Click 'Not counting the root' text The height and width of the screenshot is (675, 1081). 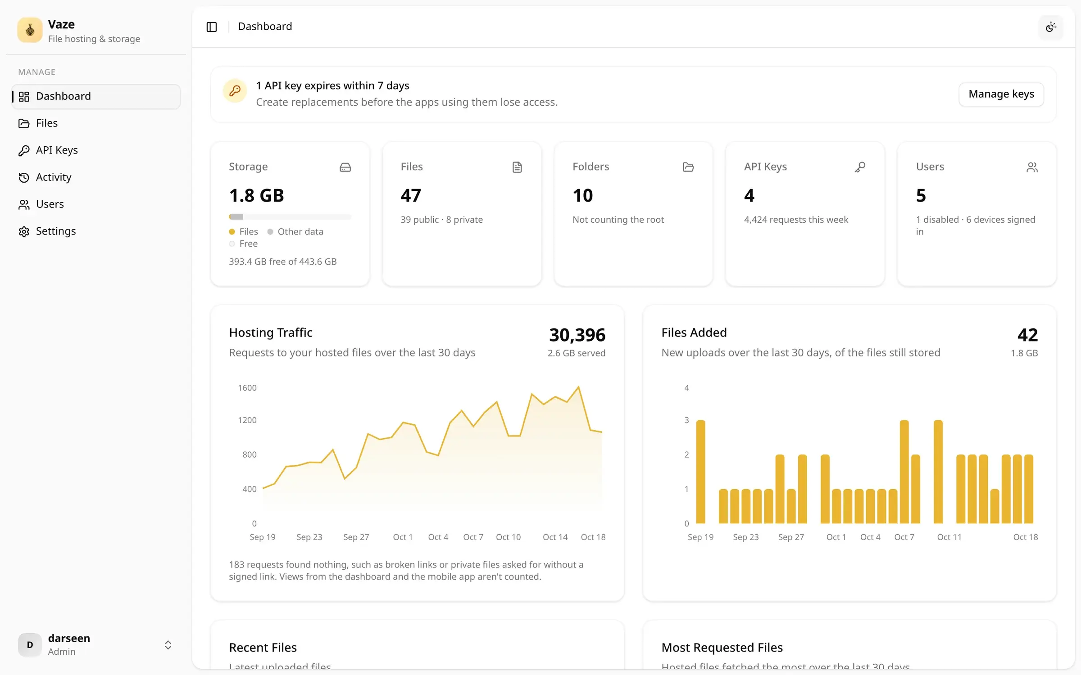click(x=618, y=220)
